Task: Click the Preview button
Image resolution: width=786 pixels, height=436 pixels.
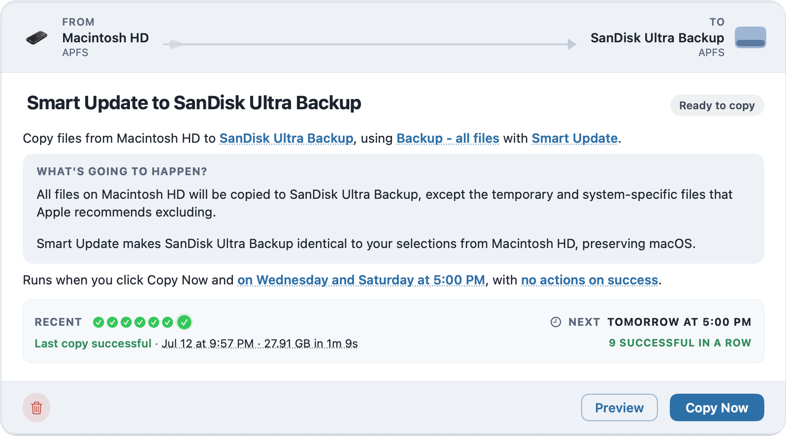Action: pos(619,407)
